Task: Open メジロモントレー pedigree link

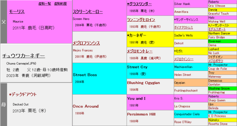Action: point(140,51)
